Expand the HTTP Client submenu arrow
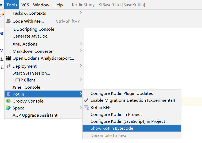Image resolution: width=202 pixels, height=143 pixels. click(x=81, y=80)
